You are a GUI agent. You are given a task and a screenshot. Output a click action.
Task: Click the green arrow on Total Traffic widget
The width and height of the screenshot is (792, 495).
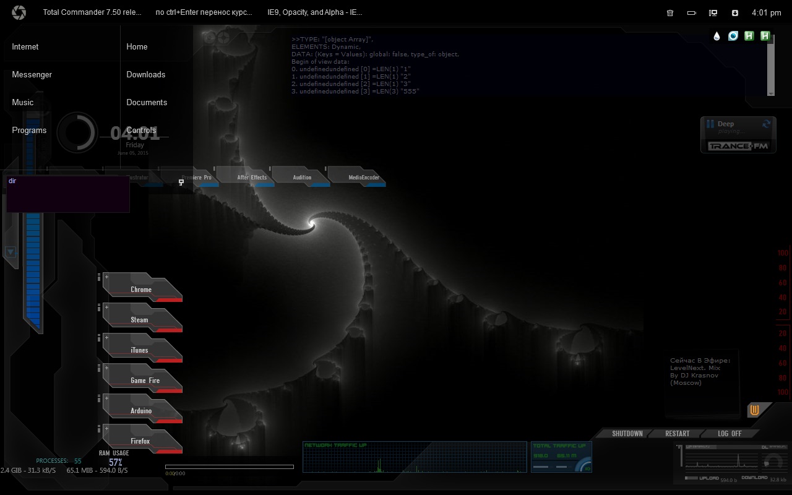click(x=587, y=468)
